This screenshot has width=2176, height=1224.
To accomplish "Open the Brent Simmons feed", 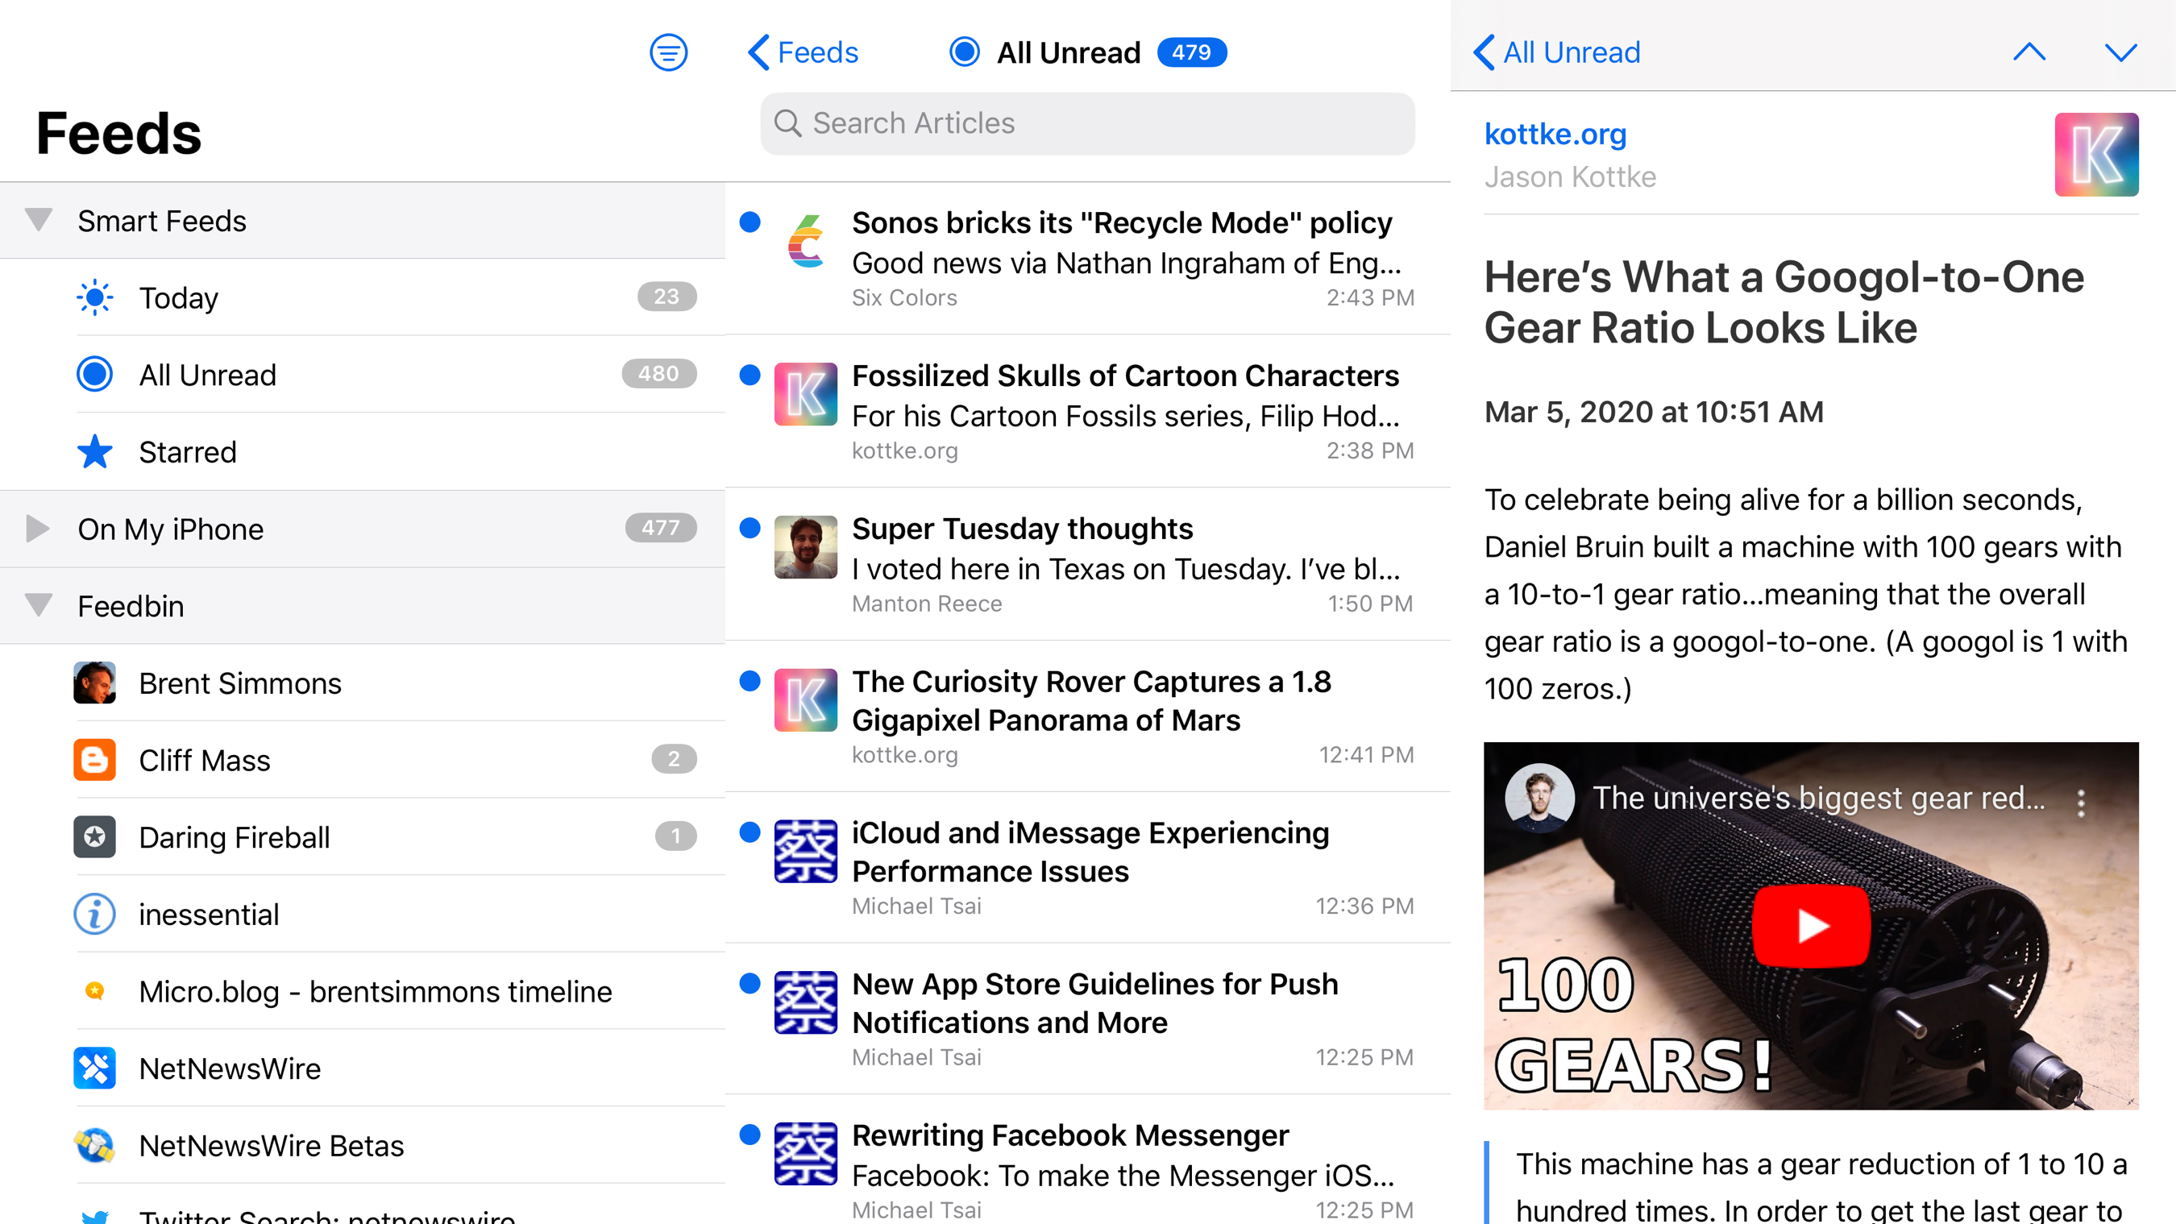I will [363, 683].
